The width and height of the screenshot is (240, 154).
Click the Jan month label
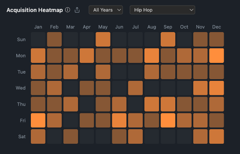tap(38, 27)
